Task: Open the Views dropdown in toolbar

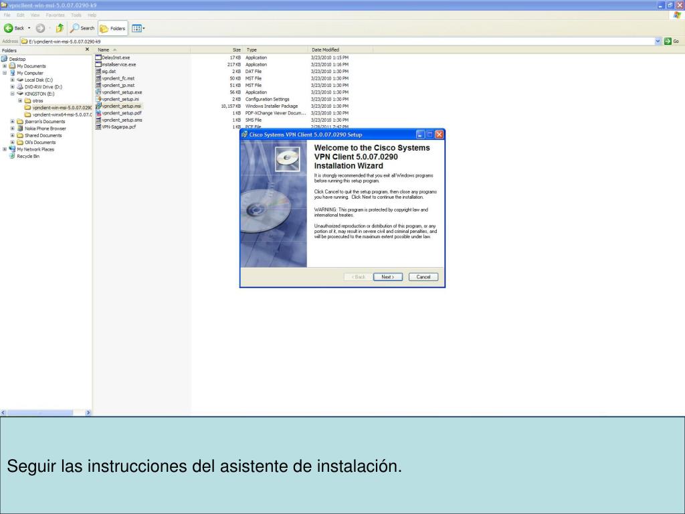Action: [138, 28]
